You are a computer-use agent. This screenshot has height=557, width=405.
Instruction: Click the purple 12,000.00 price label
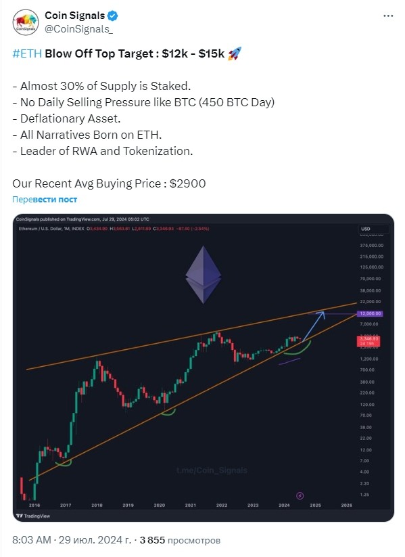point(371,313)
